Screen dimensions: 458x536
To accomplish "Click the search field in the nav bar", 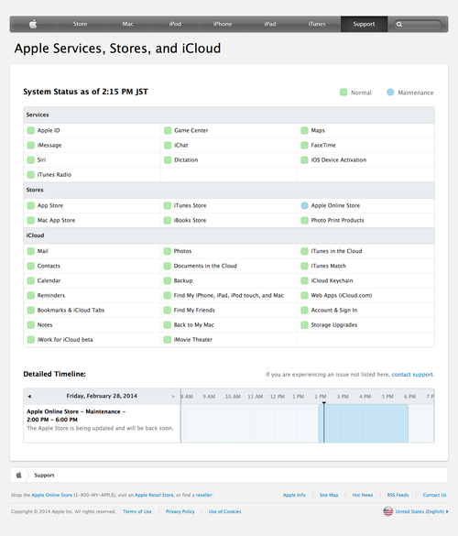I will pos(418,24).
